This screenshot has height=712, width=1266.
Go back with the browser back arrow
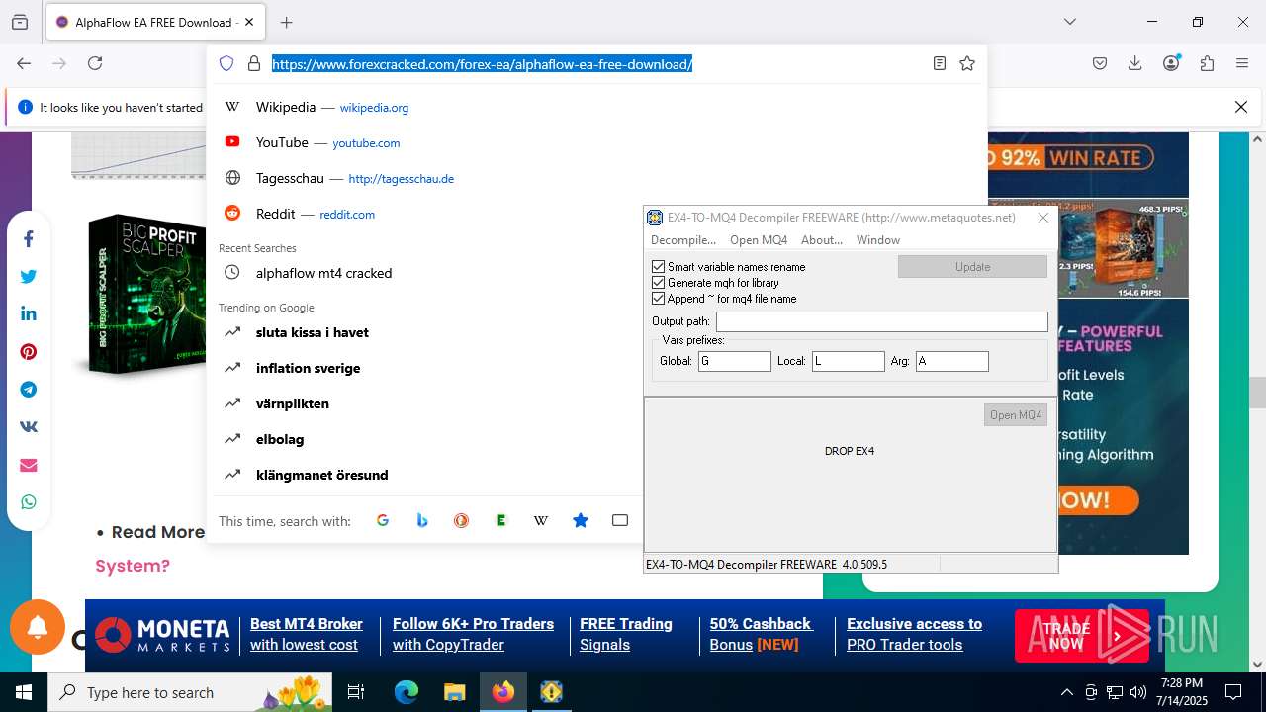click(x=24, y=63)
